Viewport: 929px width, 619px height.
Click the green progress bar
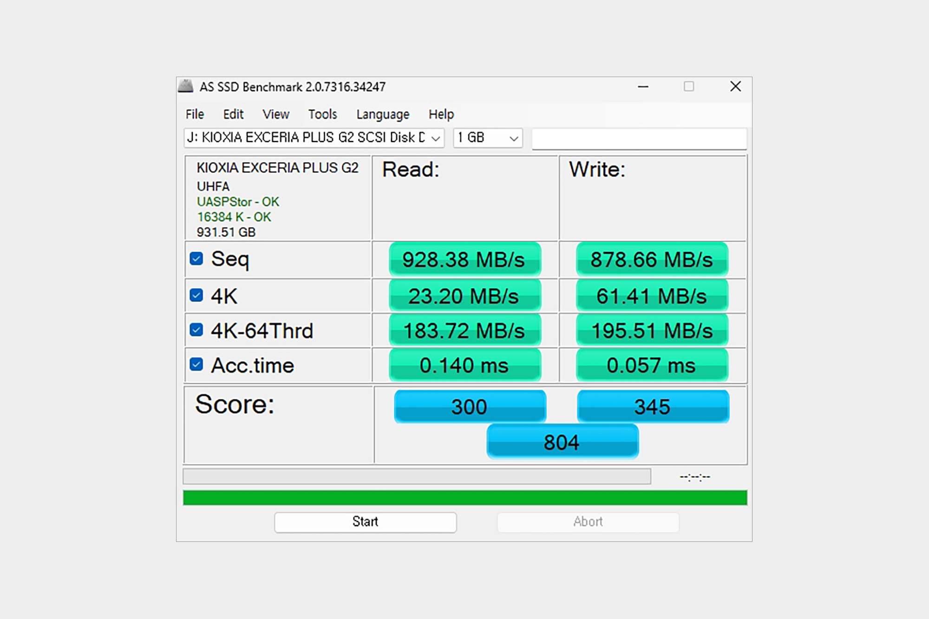464,497
